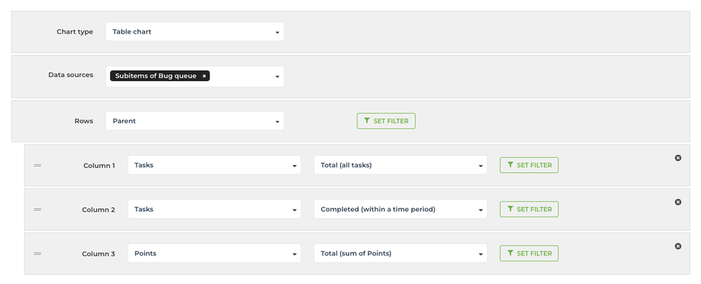Change Completed (within a time period) option
The image size is (701, 284).
[x=400, y=209]
